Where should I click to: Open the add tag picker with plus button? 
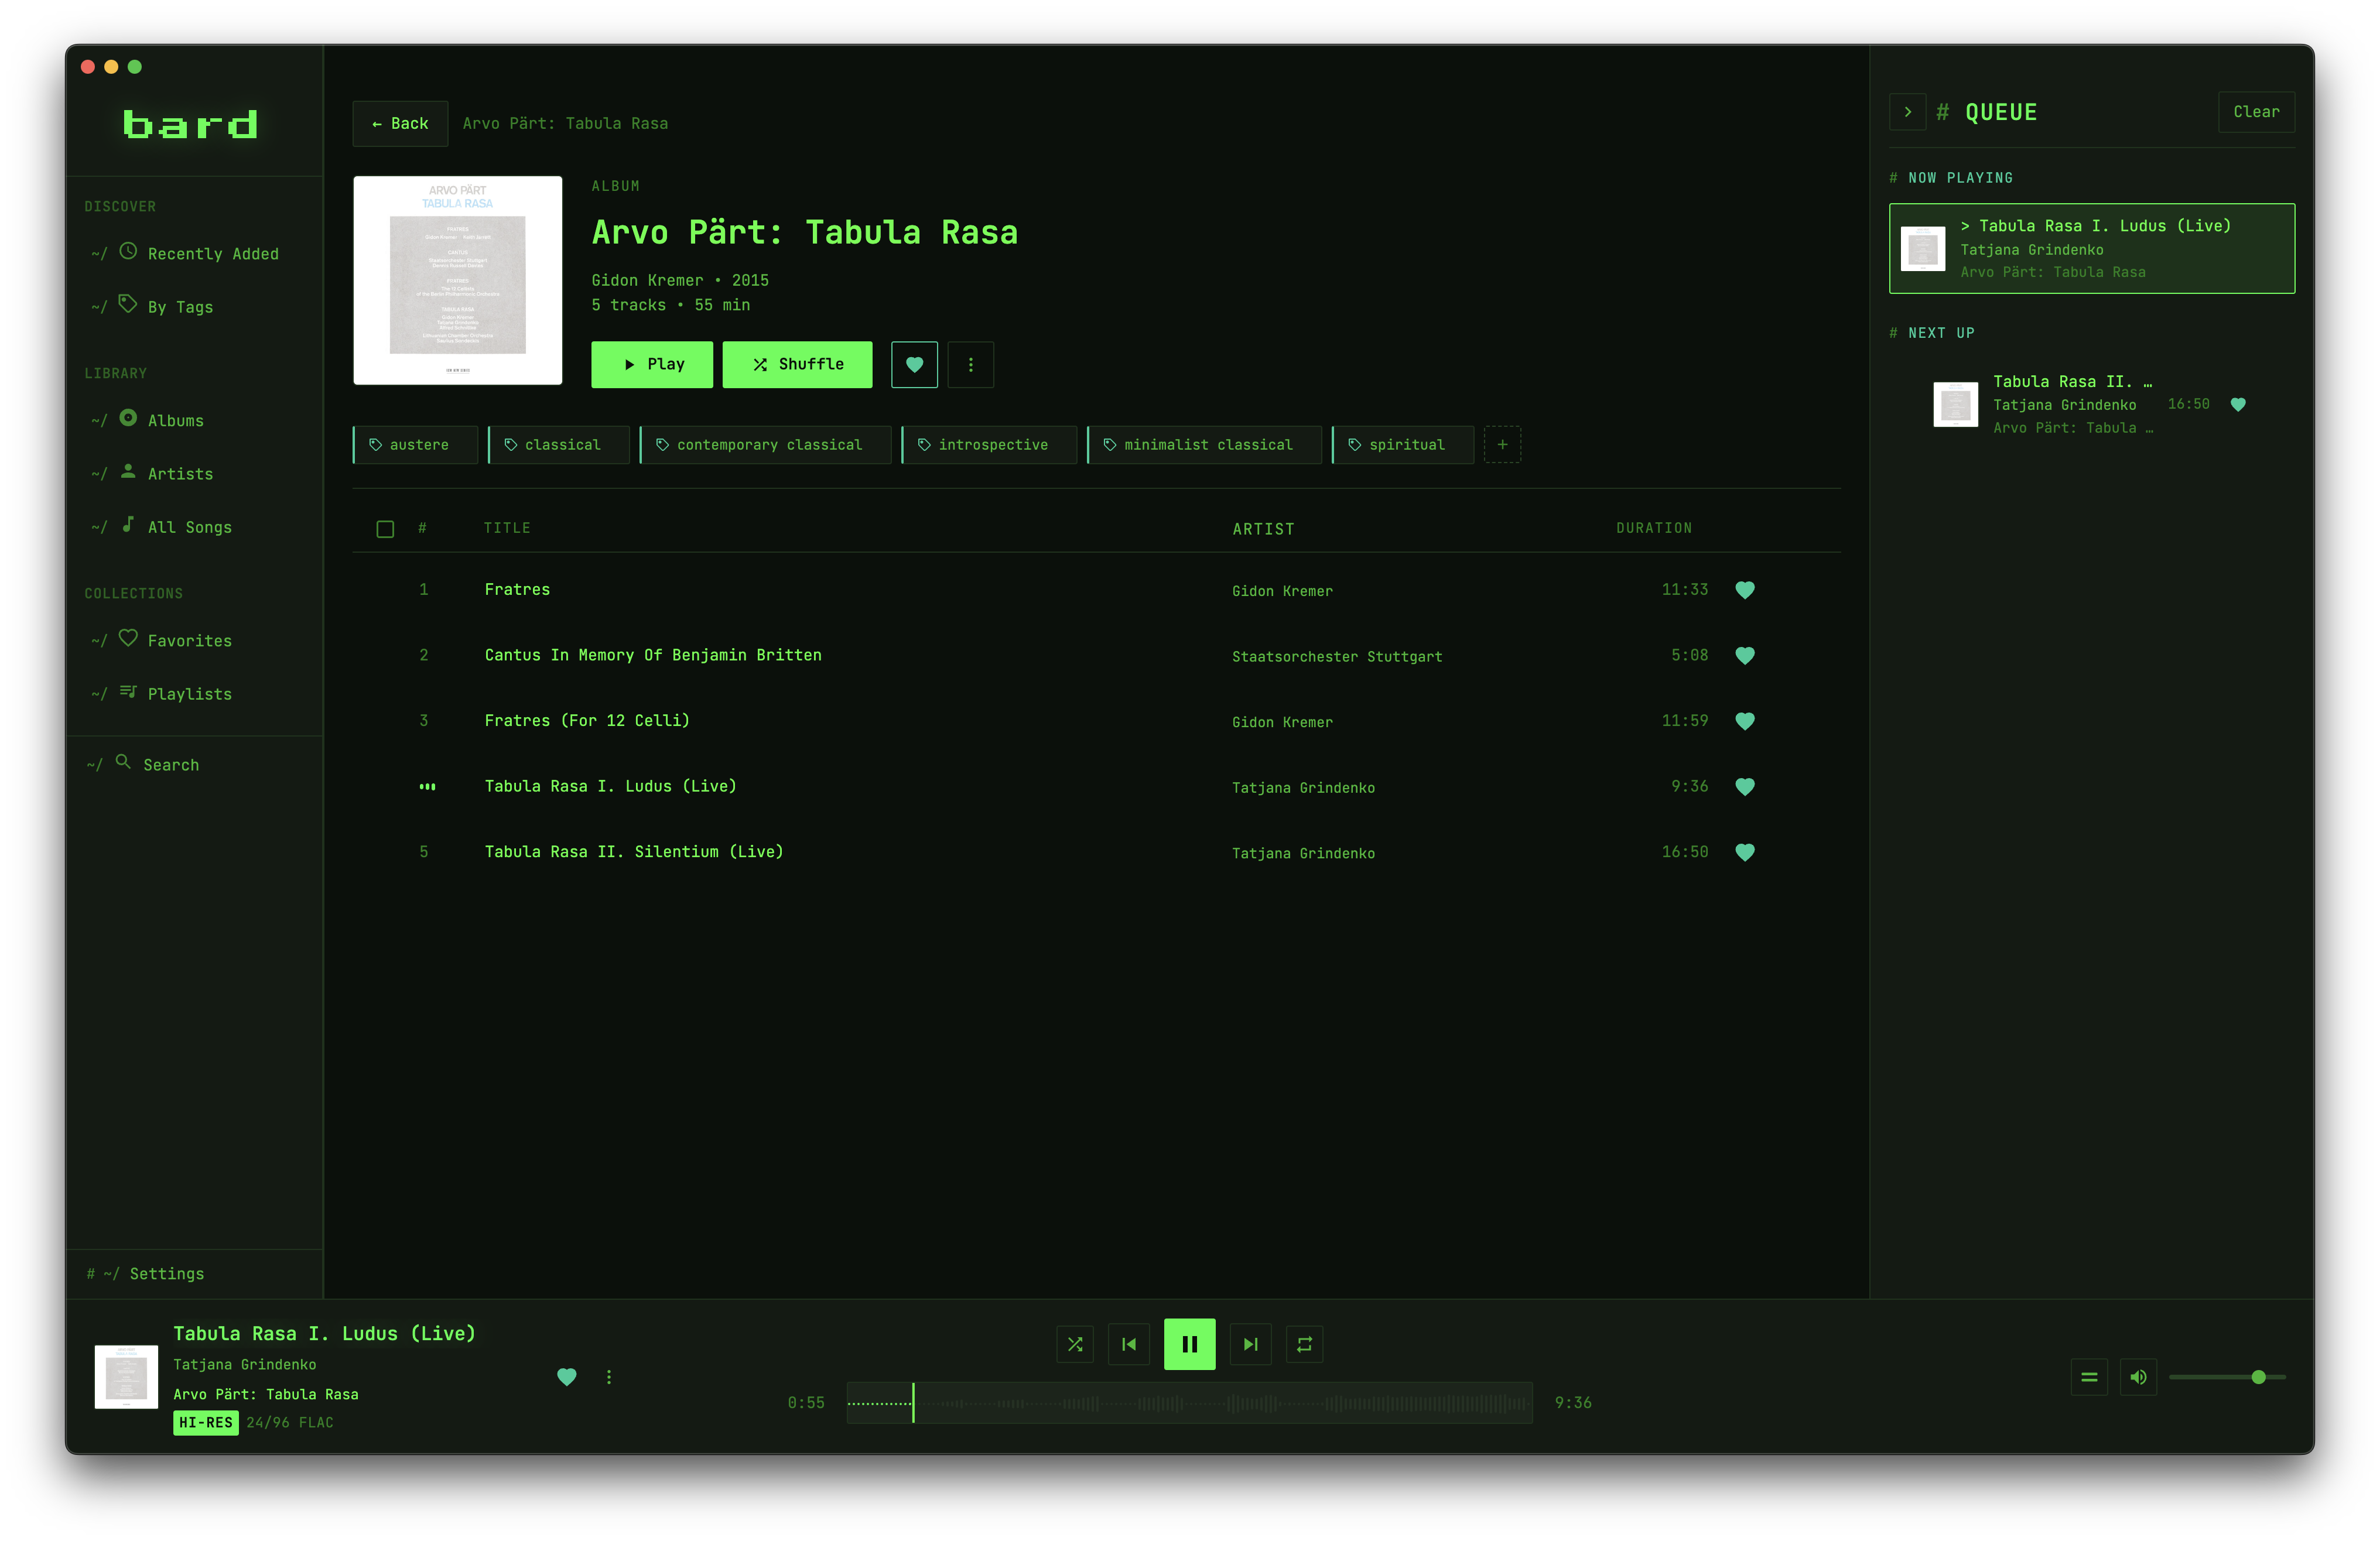1502,444
